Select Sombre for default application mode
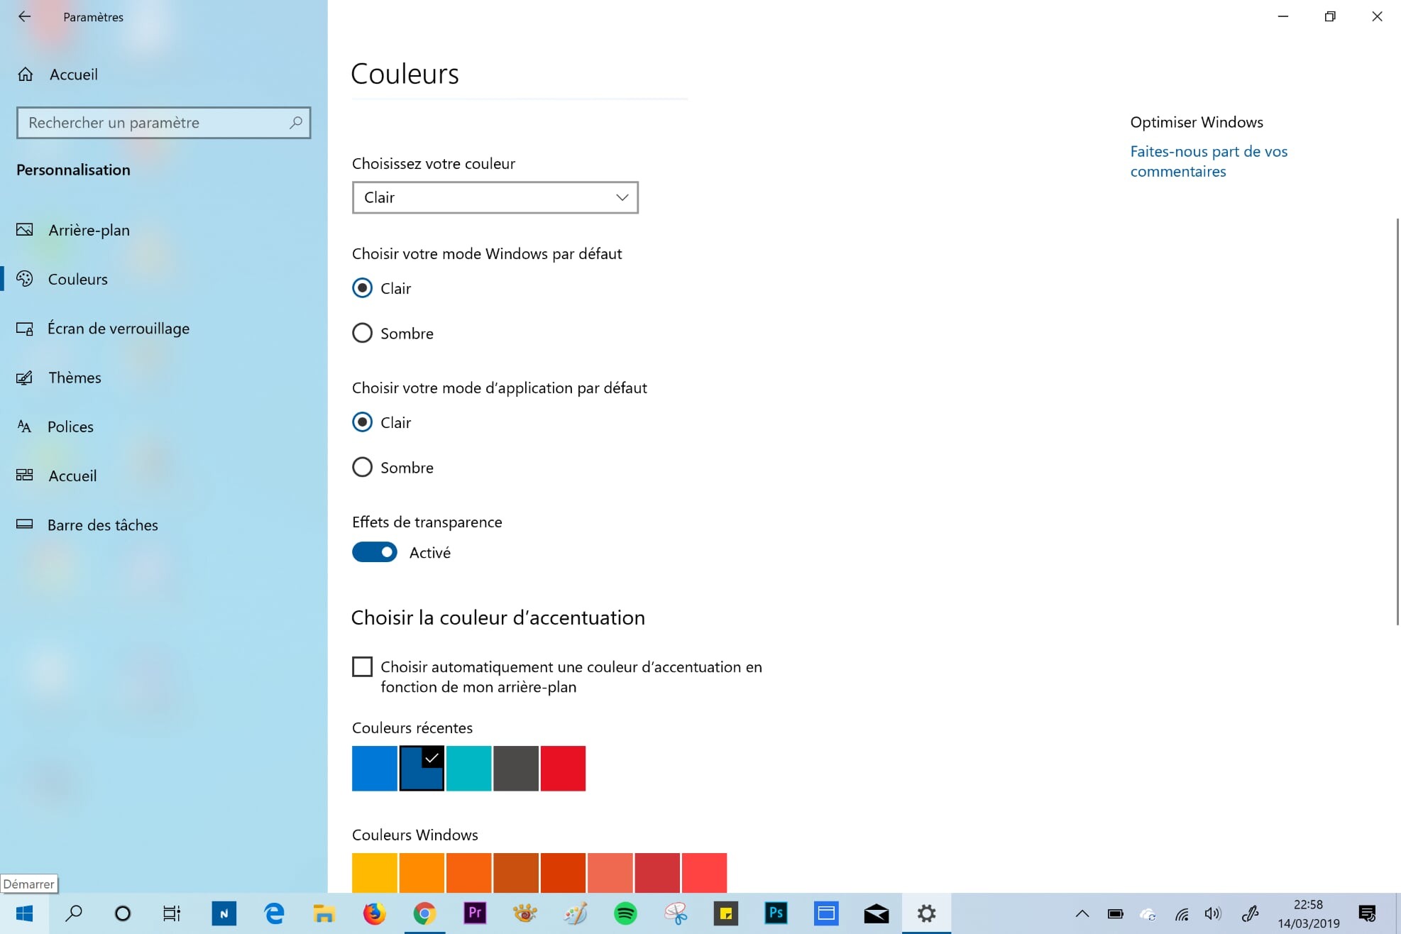The height and width of the screenshot is (934, 1401). click(363, 467)
